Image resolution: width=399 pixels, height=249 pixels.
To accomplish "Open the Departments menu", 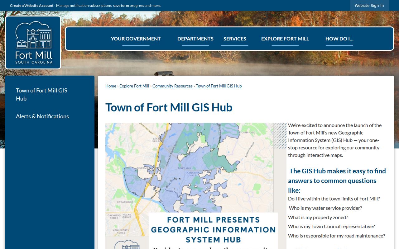I will coord(195,39).
